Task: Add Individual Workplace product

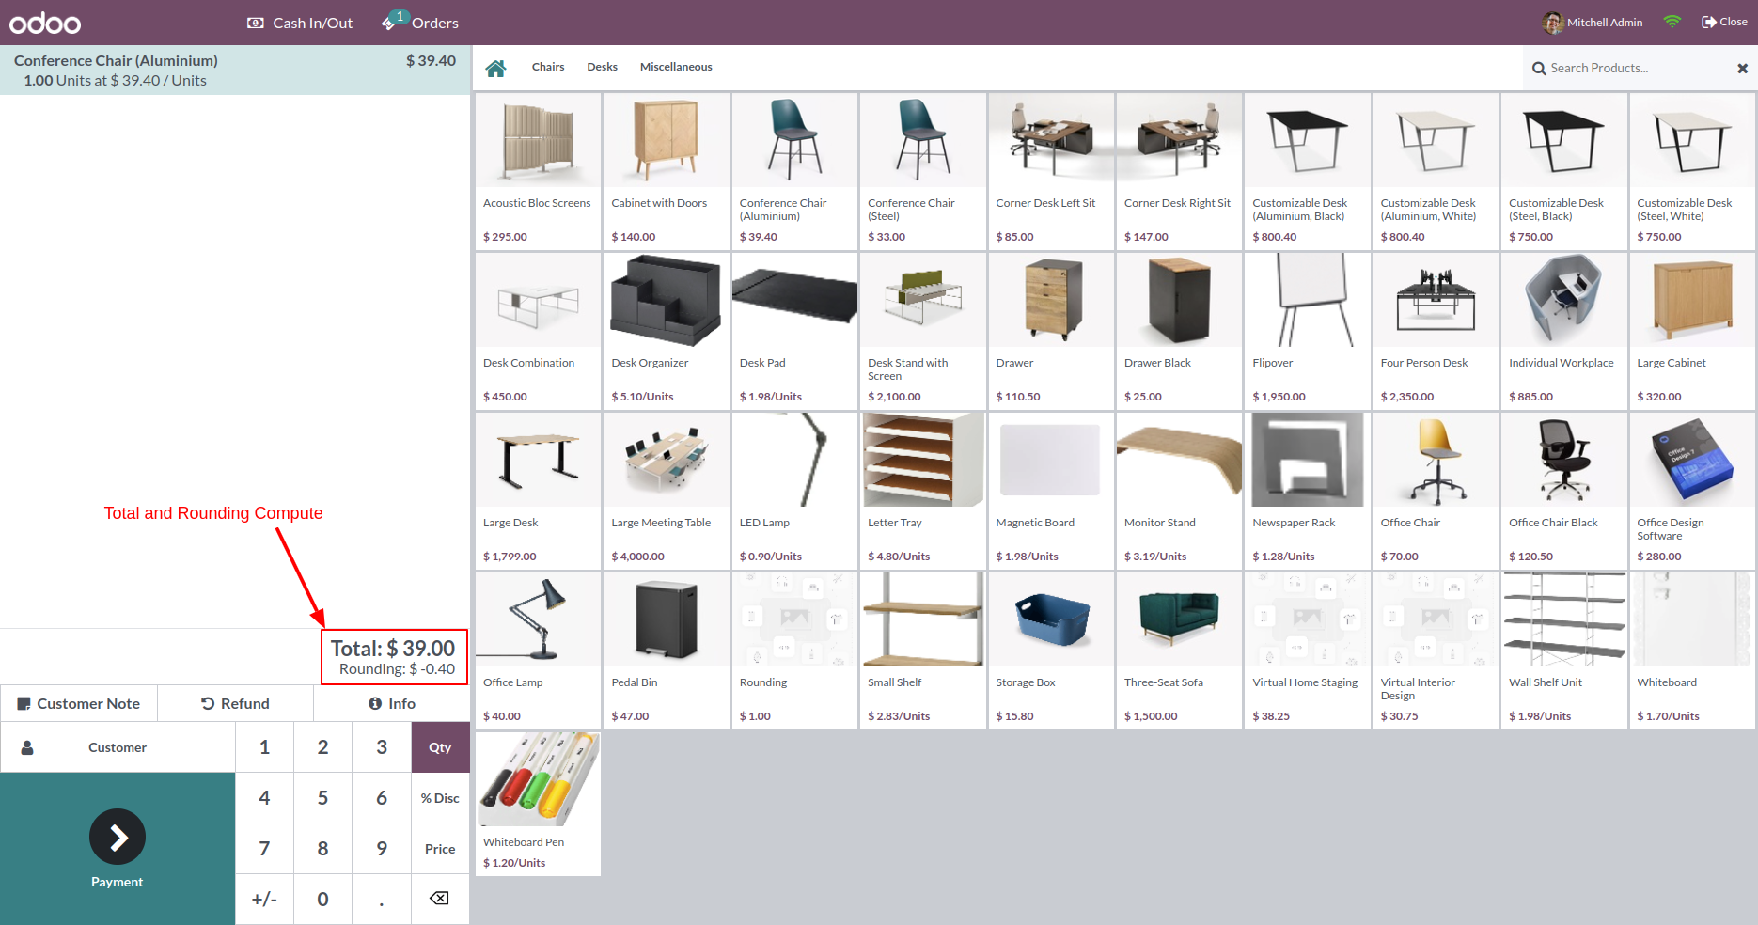Action: click(x=1564, y=331)
